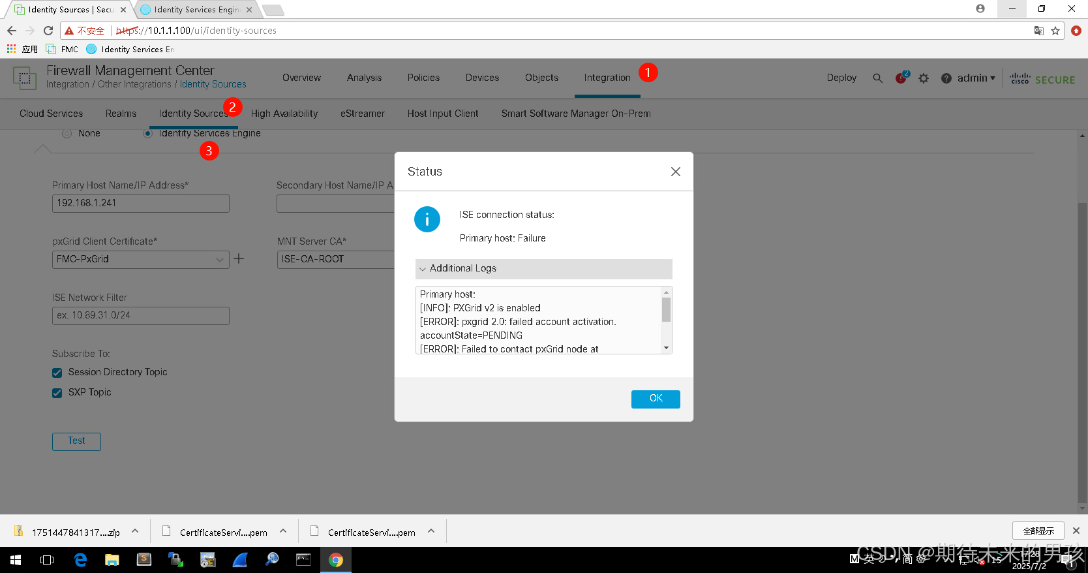Viewport: 1088px width, 573px height.
Task: Click the Chrome icon on taskbar
Action: 336,560
